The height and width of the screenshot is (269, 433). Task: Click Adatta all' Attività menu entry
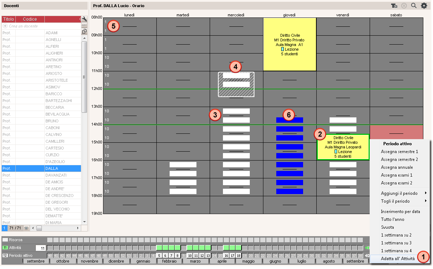[x=398, y=259]
